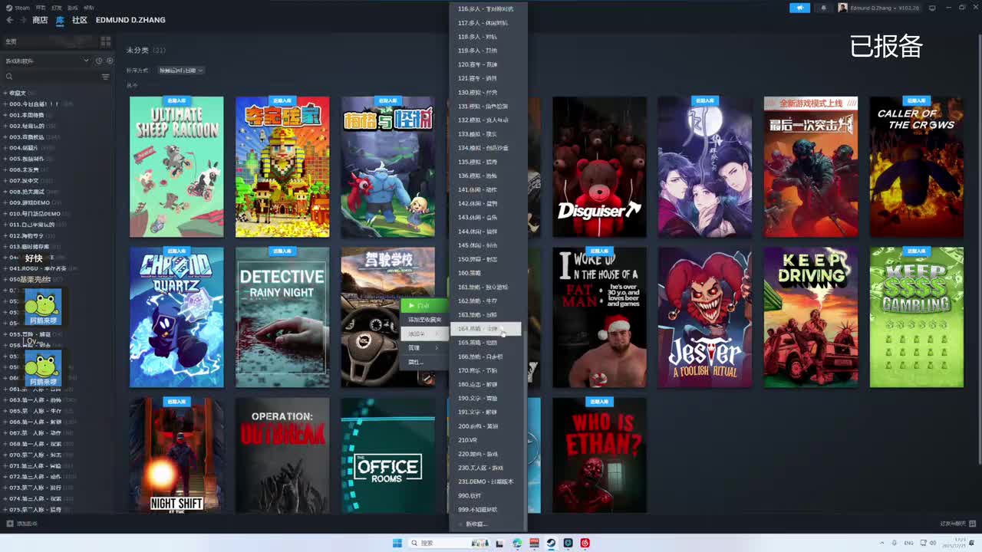
Task: Choose add to favorites in context menu
Action: (424, 320)
